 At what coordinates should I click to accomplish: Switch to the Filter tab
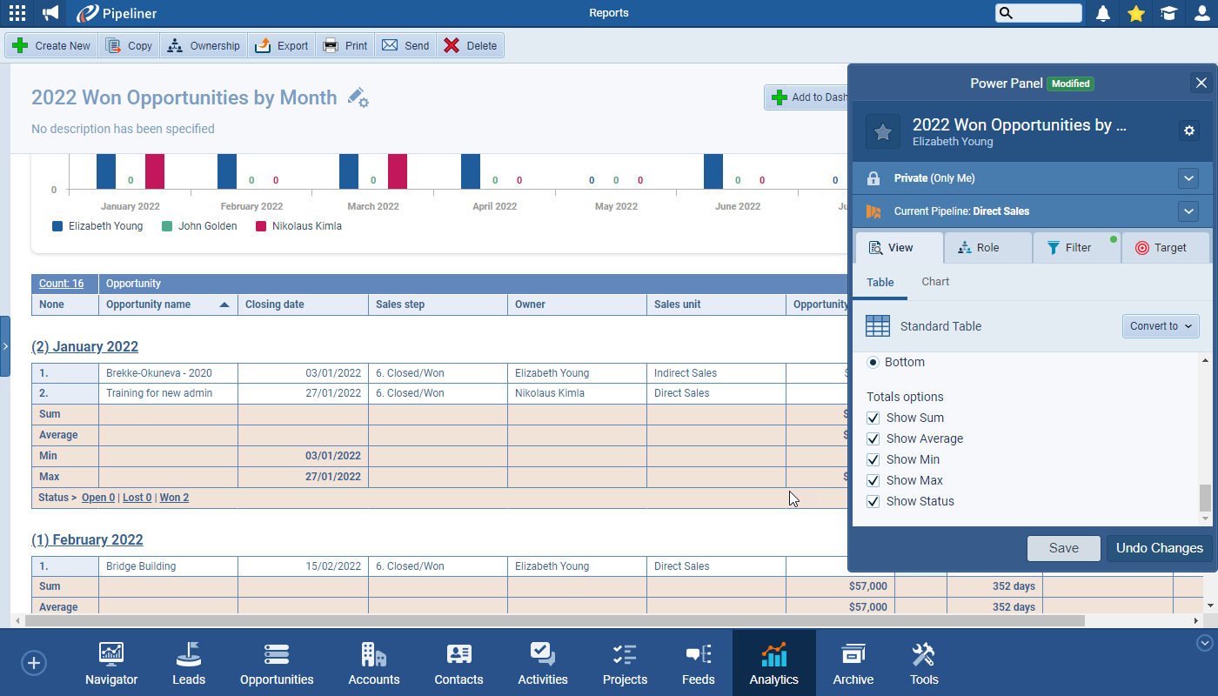1076,247
